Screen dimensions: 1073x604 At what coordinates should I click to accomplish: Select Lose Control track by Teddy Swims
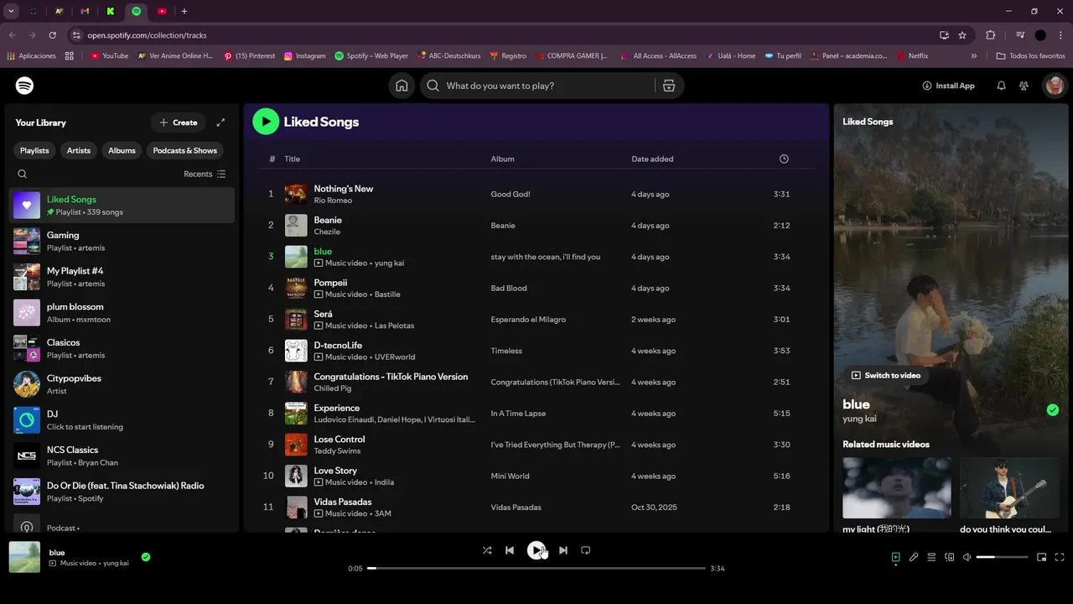pyautogui.click(x=536, y=444)
